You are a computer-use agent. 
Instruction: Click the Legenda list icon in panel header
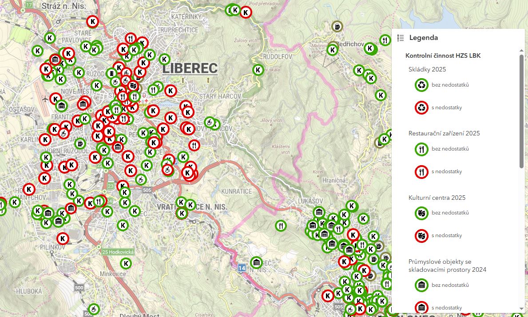[401, 38]
